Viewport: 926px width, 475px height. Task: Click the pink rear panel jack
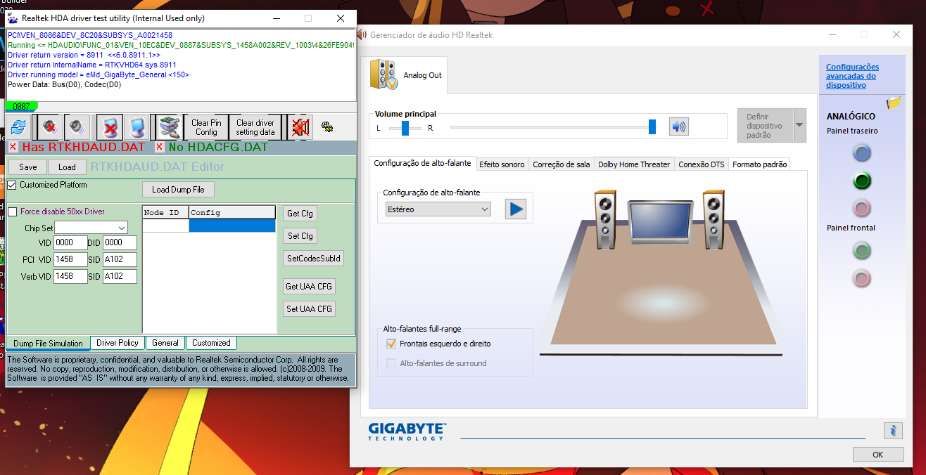(x=862, y=208)
